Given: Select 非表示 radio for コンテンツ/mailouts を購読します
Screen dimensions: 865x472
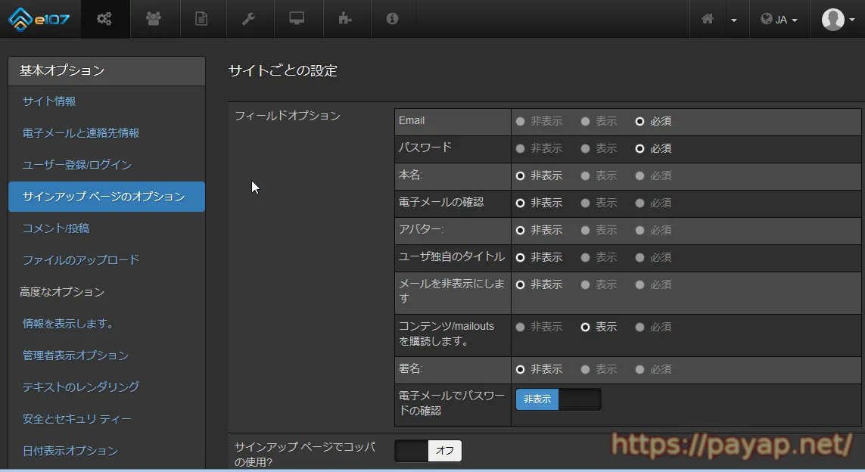Looking at the screenshot, I should tap(520, 327).
